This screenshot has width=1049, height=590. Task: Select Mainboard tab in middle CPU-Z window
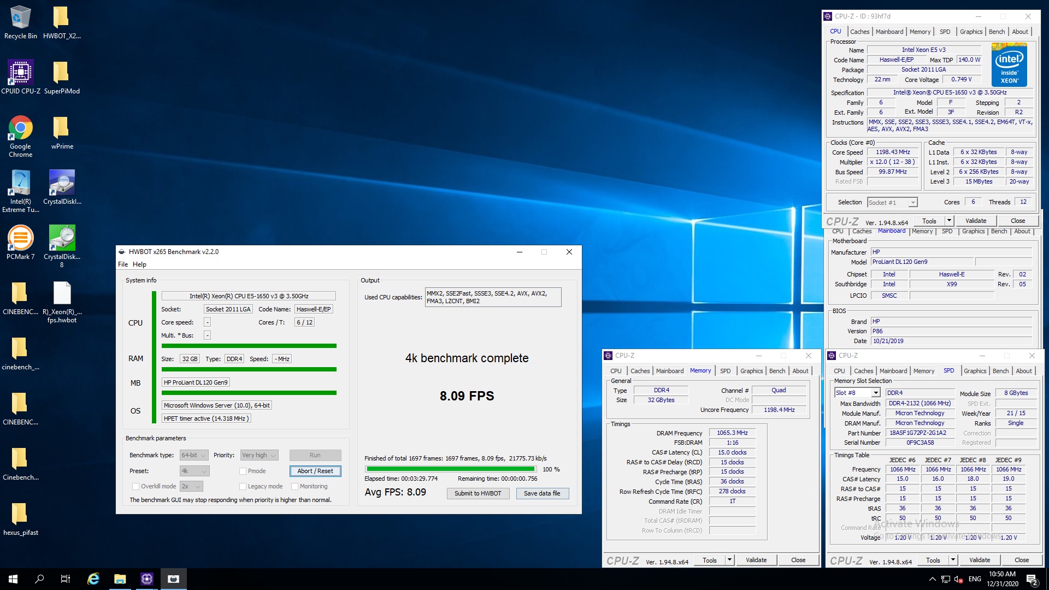coord(892,231)
